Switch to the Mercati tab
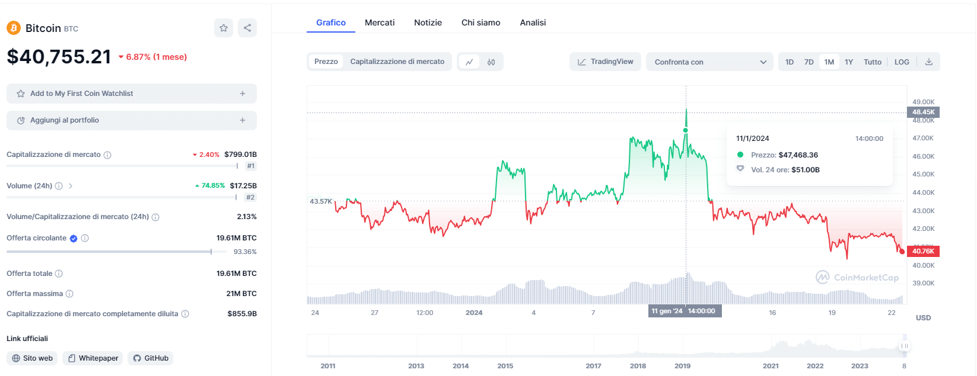Screen dimensions: 977x376 pyautogui.click(x=380, y=23)
